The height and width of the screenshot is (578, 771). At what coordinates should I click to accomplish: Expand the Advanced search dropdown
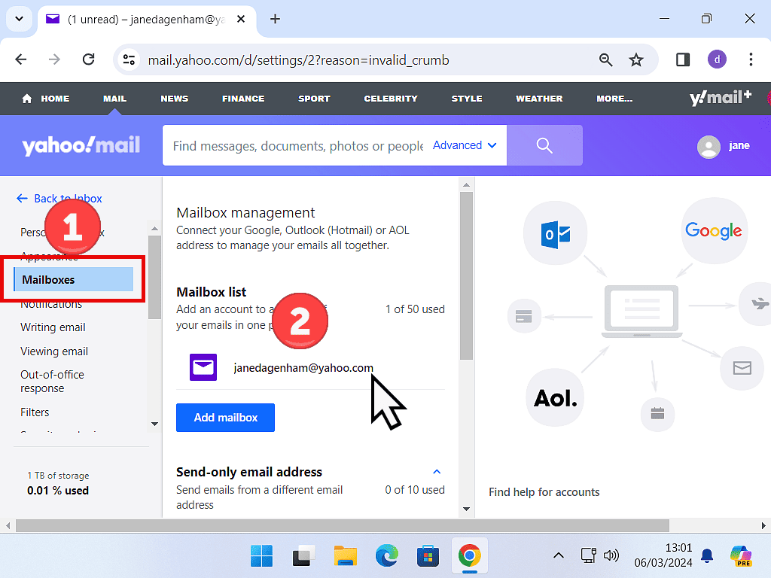[465, 145]
